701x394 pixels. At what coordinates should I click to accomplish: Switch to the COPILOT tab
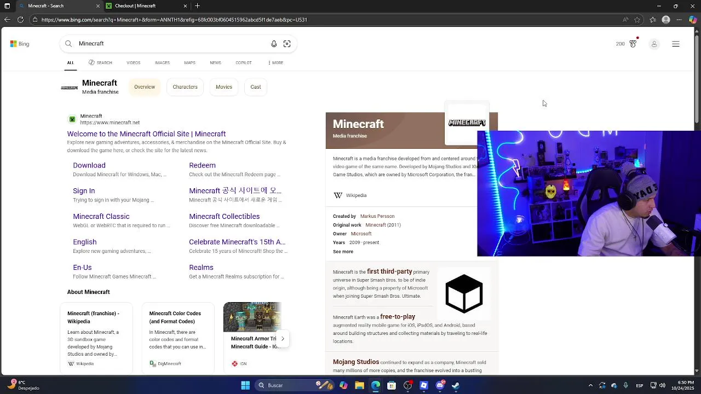244,63
